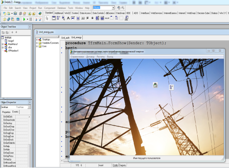The height and width of the screenshot is (168, 229).
Task: Switch to the Diagram tab below the editor
Action: [x=122, y=165]
